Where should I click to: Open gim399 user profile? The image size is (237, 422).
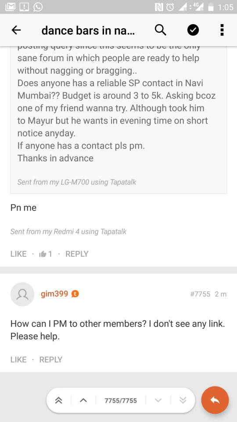pyautogui.click(x=54, y=294)
